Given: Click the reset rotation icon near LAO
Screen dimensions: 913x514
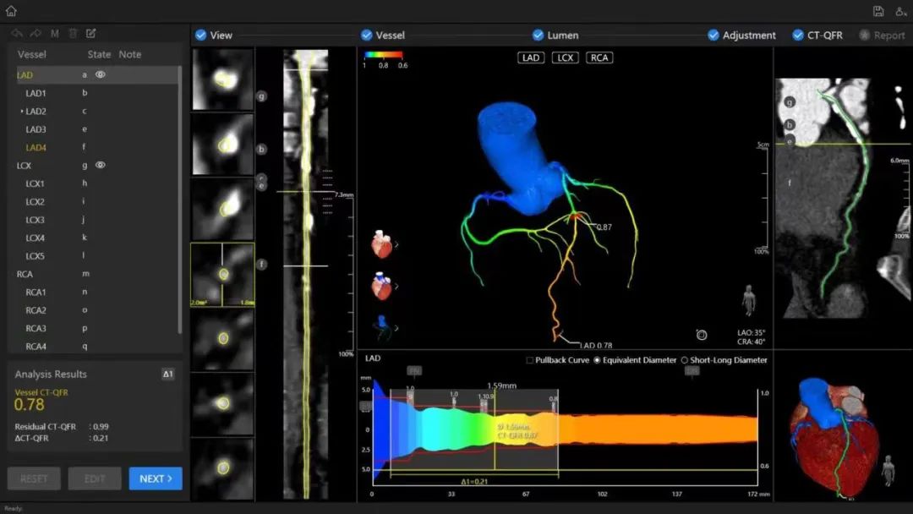Looking at the screenshot, I should point(701,334).
